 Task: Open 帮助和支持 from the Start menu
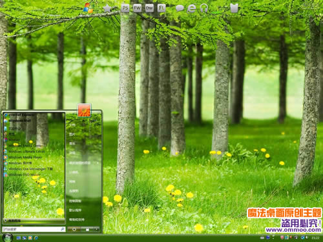76,219
